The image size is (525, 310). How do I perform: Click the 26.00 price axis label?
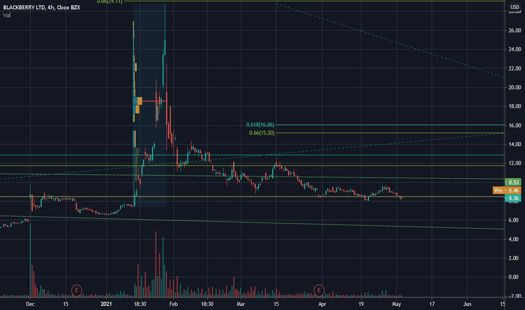(x=515, y=30)
